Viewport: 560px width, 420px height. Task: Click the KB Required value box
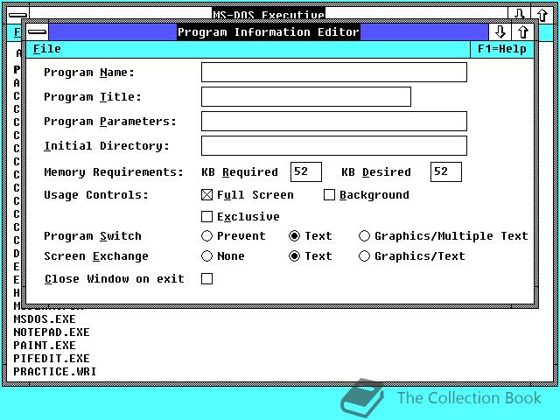pos(306,171)
